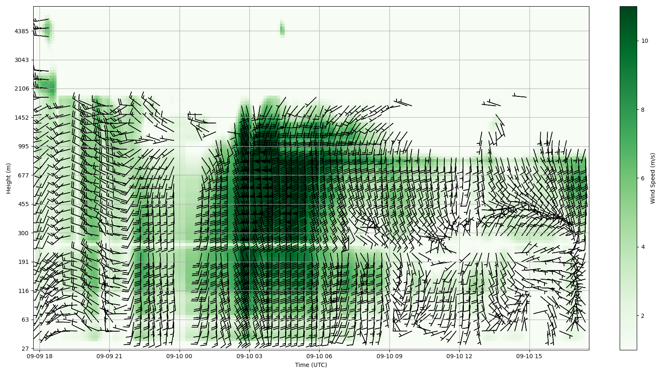This screenshot has width=665, height=374.
Task: Click the isolated green patch near 4385 m after 09-10 03
Action: tap(282, 30)
